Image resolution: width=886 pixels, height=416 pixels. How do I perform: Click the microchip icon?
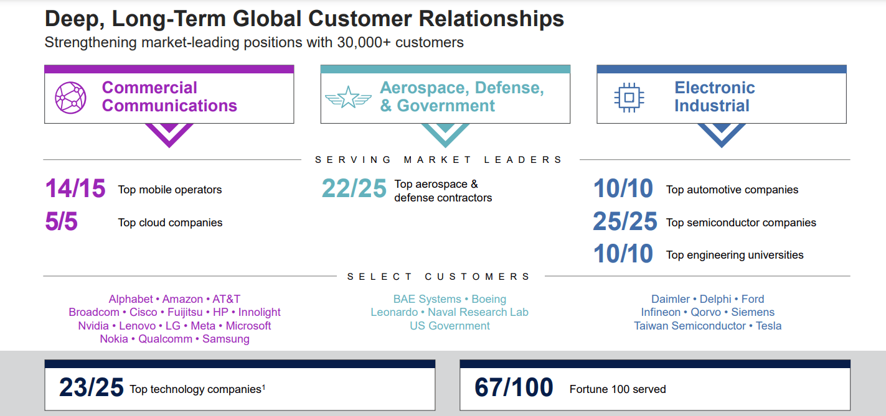(x=629, y=98)
